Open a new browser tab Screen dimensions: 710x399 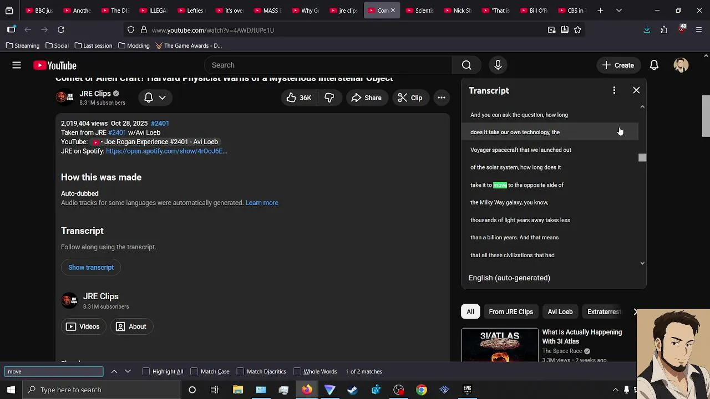point(600,11)
